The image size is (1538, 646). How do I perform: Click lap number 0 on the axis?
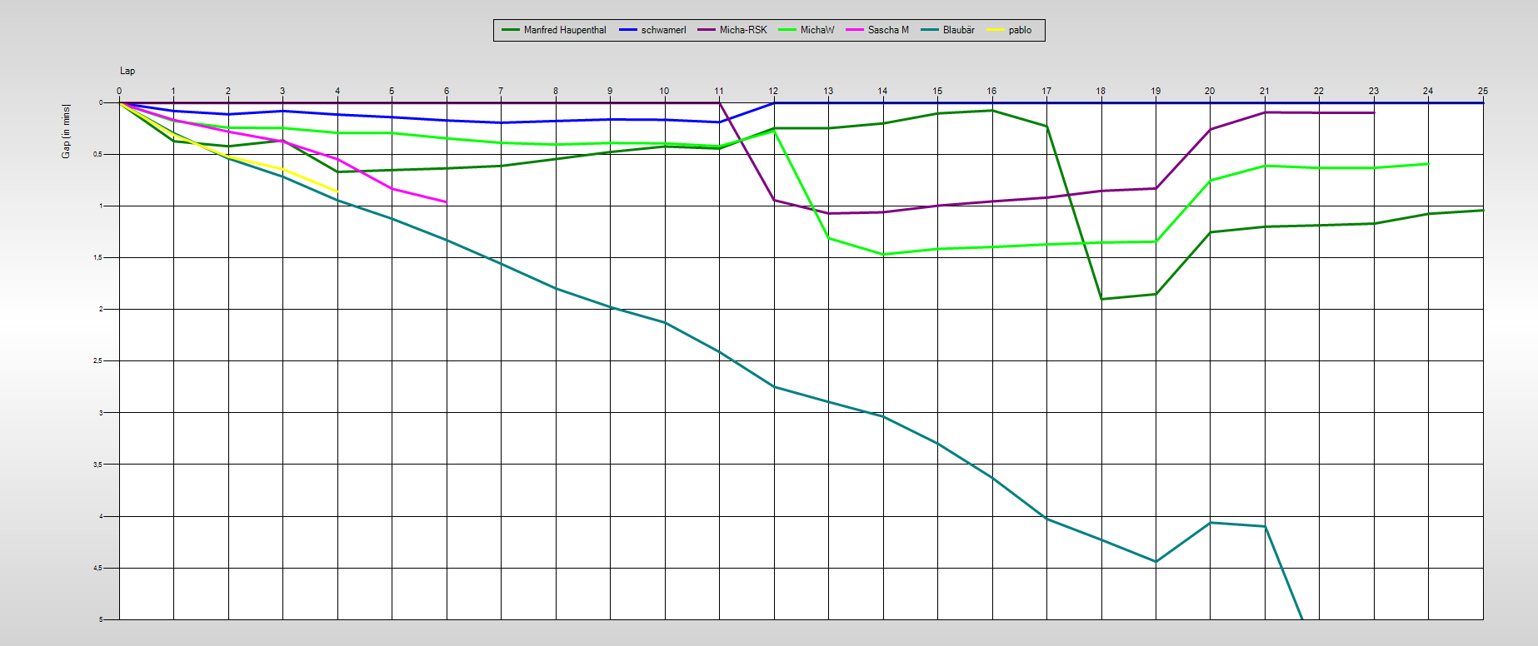(119, 91)
